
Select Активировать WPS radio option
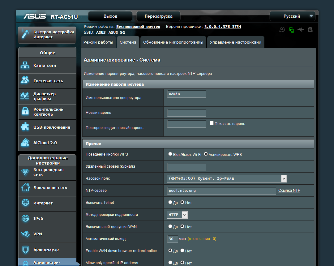click(x=206, y=154)
